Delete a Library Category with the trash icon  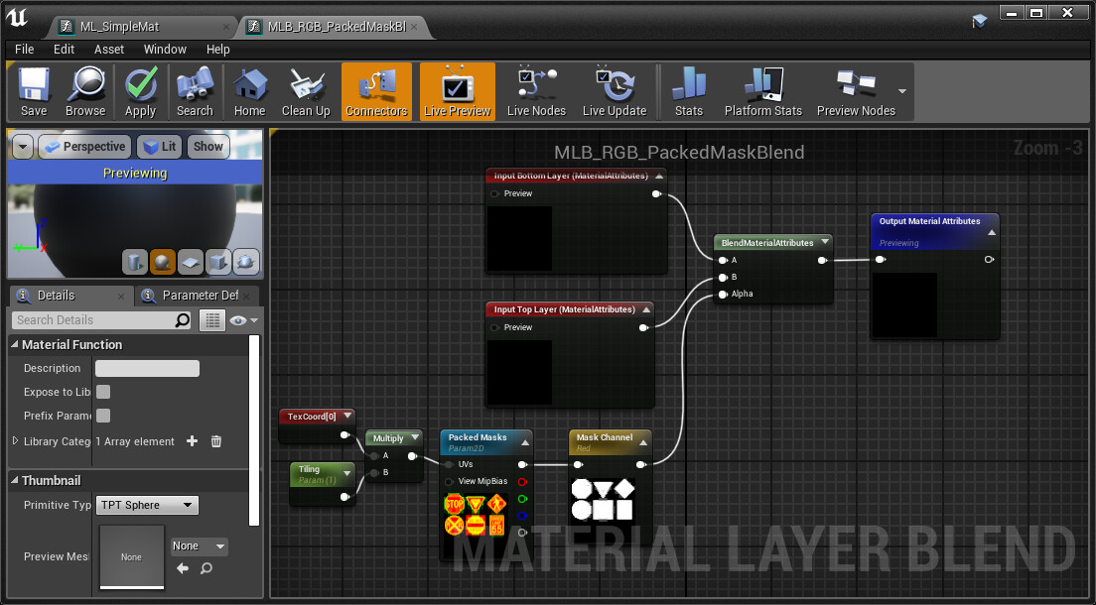coord(215,441)
